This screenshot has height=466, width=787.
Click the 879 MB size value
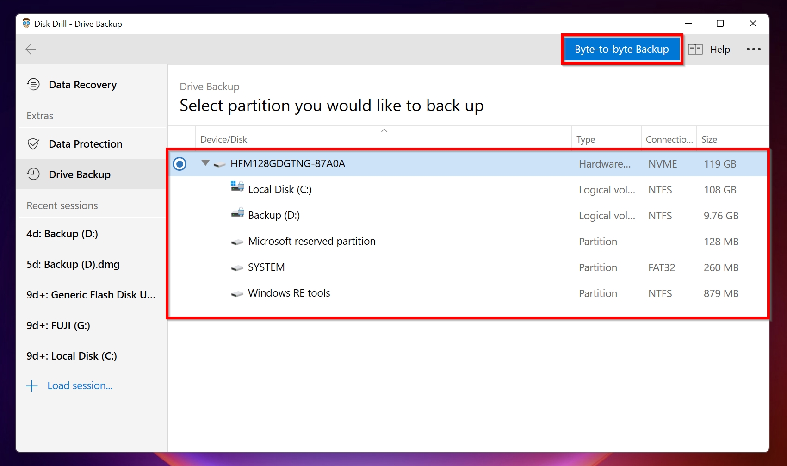721,293
